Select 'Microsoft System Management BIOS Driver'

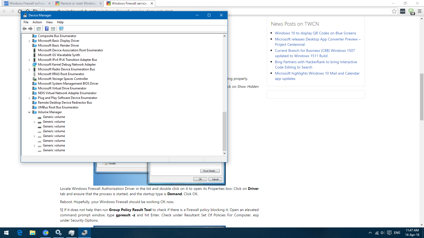click(68, 84)
